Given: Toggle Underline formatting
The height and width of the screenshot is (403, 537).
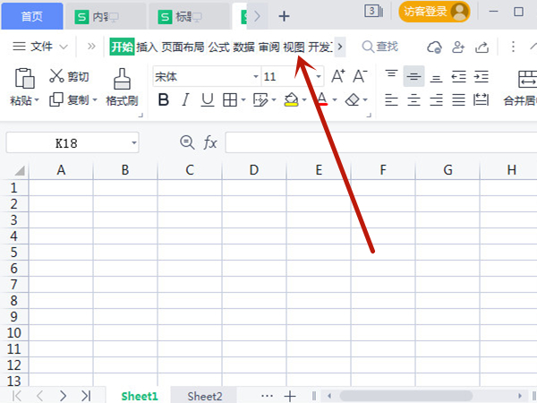Looking at the screenshot, I should click(207, 99).
